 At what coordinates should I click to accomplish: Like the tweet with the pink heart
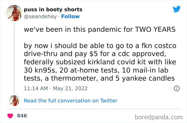coord(10,116)
